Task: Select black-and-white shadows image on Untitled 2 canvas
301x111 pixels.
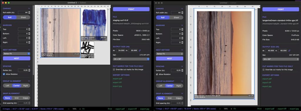Action: 88,50
